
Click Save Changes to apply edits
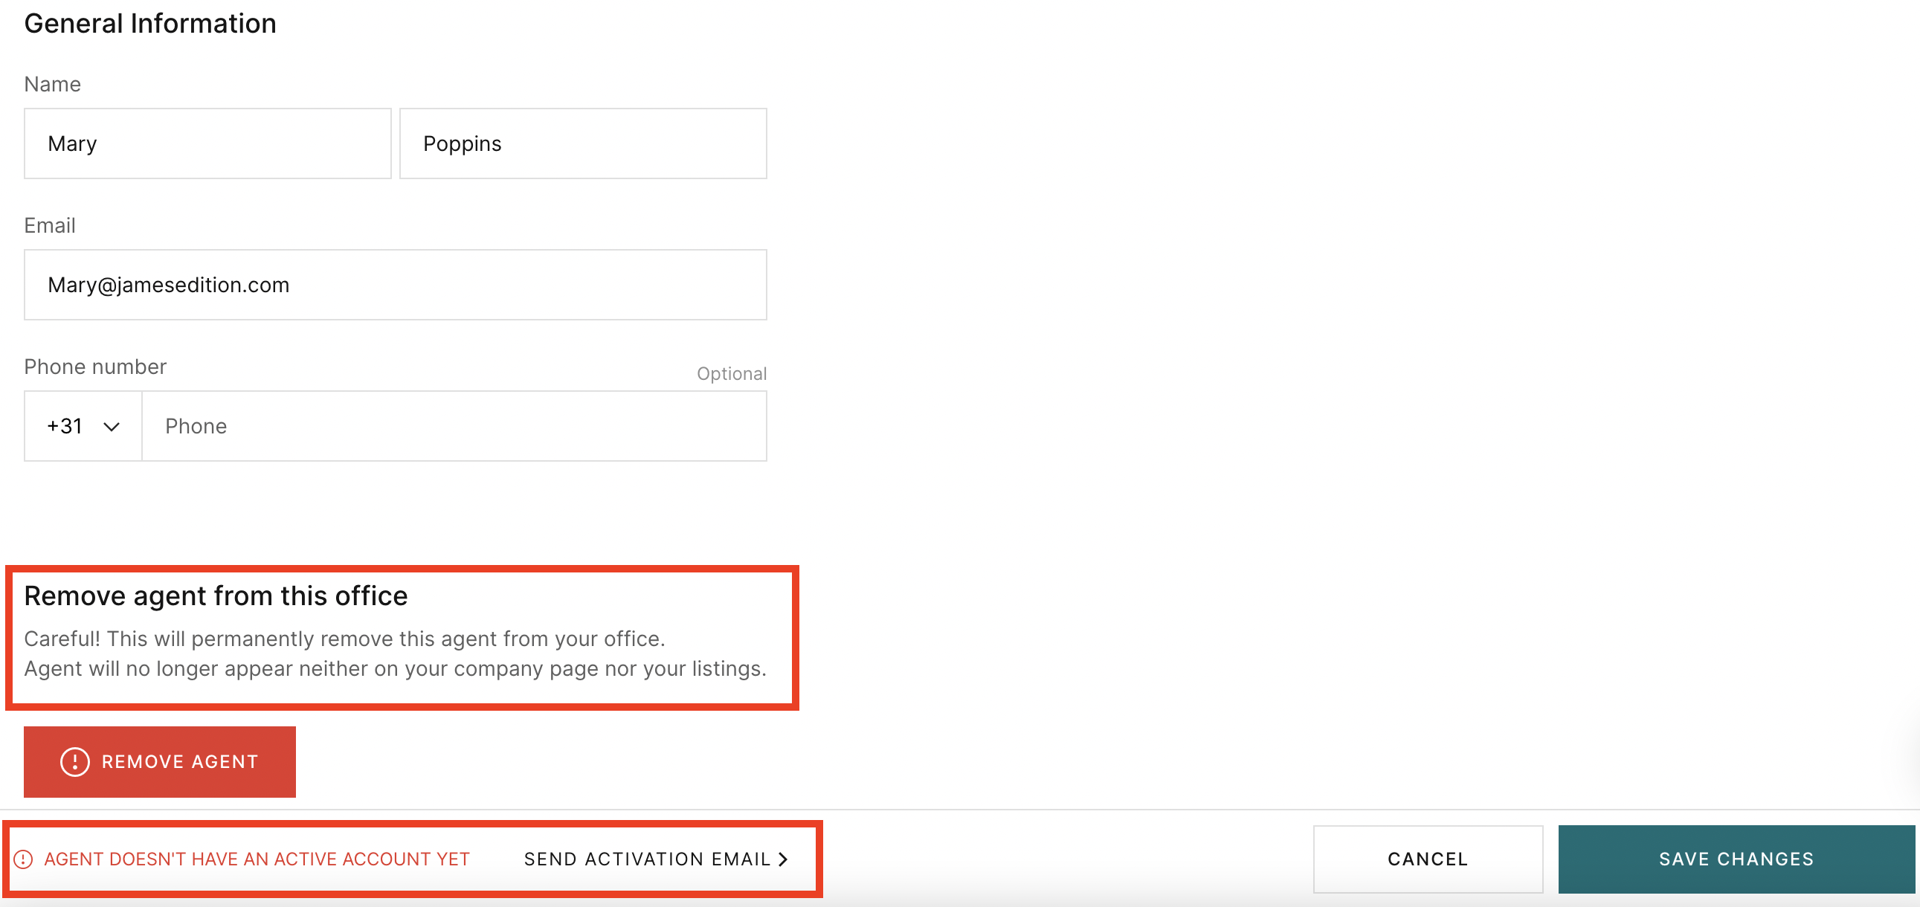[1736, 859]
